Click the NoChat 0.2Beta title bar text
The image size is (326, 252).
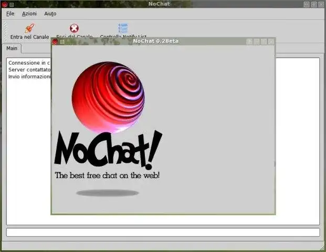point(156,41)
